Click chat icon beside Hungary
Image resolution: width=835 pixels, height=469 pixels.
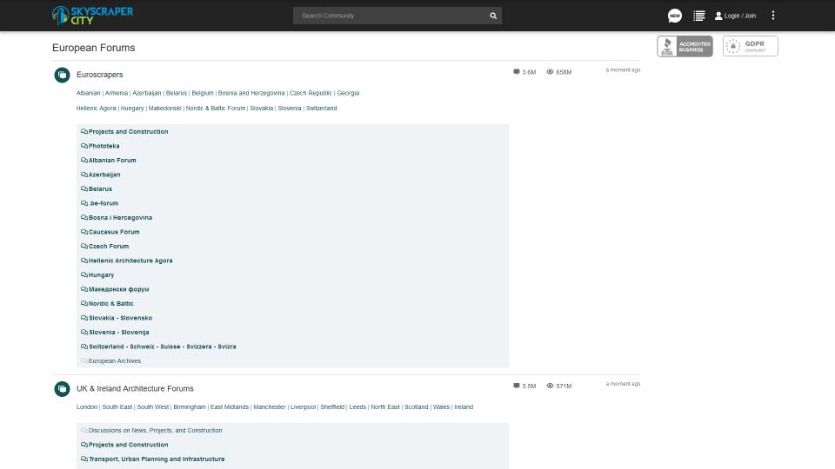(84, 275)
